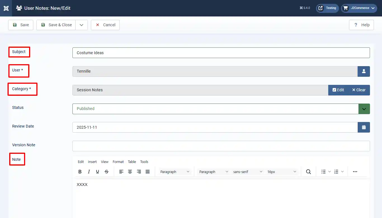
Task: Click the Subject field with Costume Ideas
Action: (221, 53)
